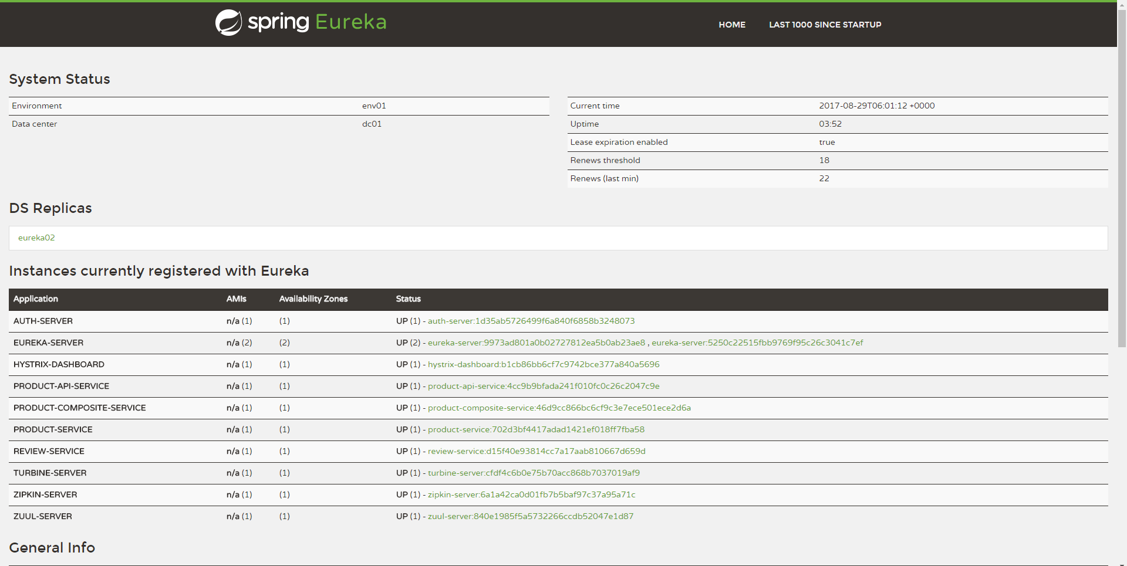1127x566 pixels.
Task: Open review-service instance link
Action: pos(536,451)
